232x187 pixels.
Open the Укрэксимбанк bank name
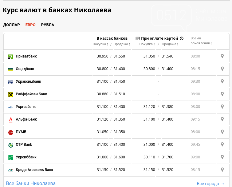28,82
